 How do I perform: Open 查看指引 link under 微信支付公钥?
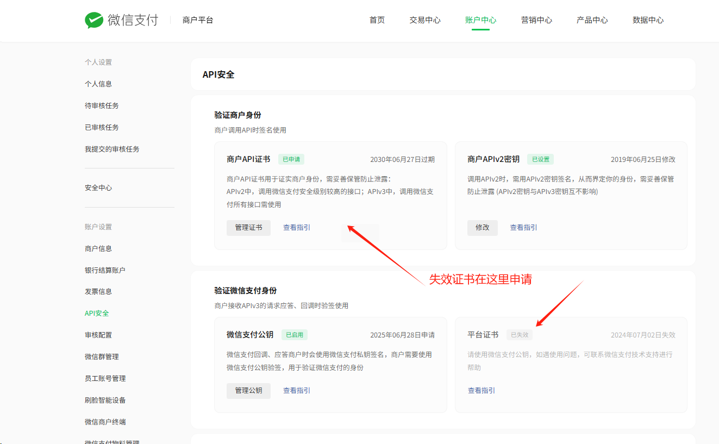click(x=297, y=391)
